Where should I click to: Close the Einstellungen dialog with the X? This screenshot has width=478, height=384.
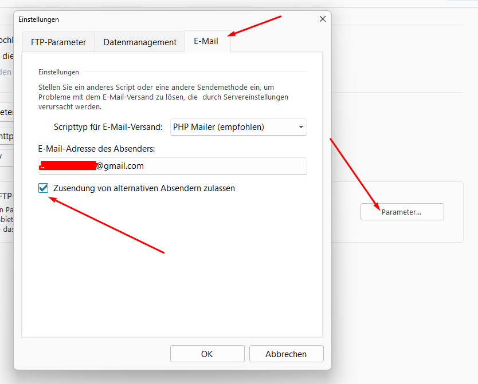click(322, 19)
